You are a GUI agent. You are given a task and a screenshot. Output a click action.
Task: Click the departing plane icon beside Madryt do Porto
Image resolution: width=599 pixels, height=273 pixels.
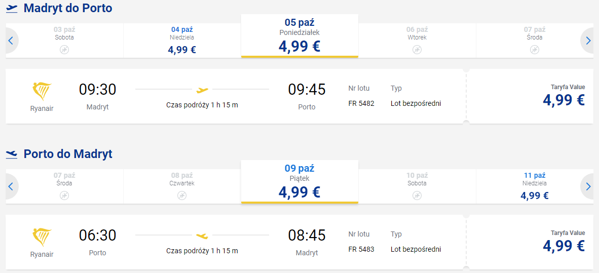(12, 9)
